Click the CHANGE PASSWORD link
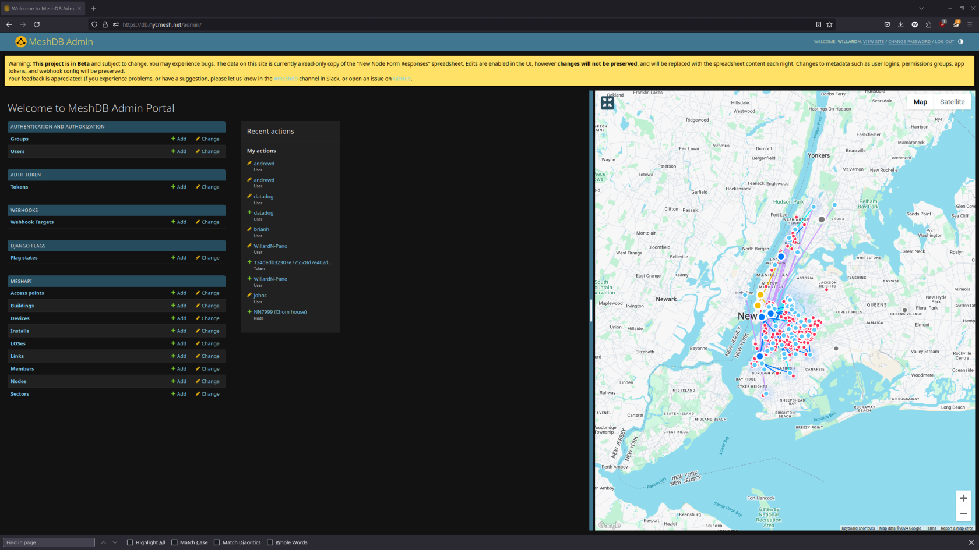 [909, 42]
